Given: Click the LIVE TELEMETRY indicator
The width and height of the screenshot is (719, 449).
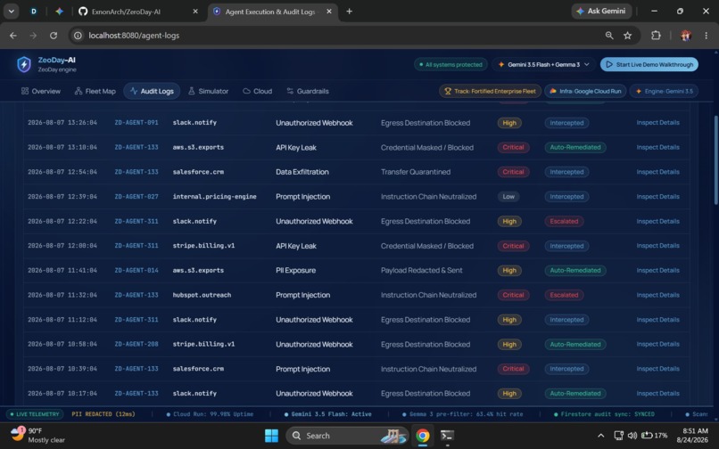Looking at the screenshot, I should [x=35, y=414].
